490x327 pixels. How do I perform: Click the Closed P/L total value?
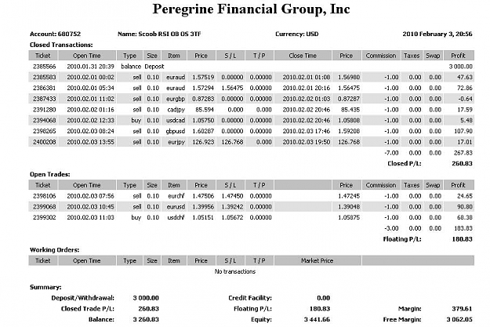pyautogui.click(x=462, y=163)
